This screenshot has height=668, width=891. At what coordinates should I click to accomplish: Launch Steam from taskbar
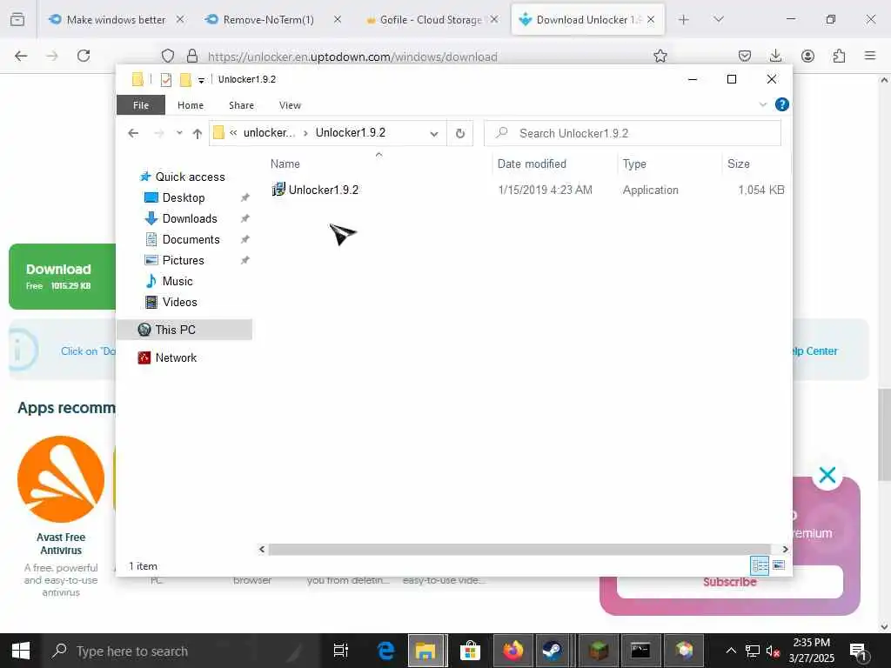coord(552,651)
